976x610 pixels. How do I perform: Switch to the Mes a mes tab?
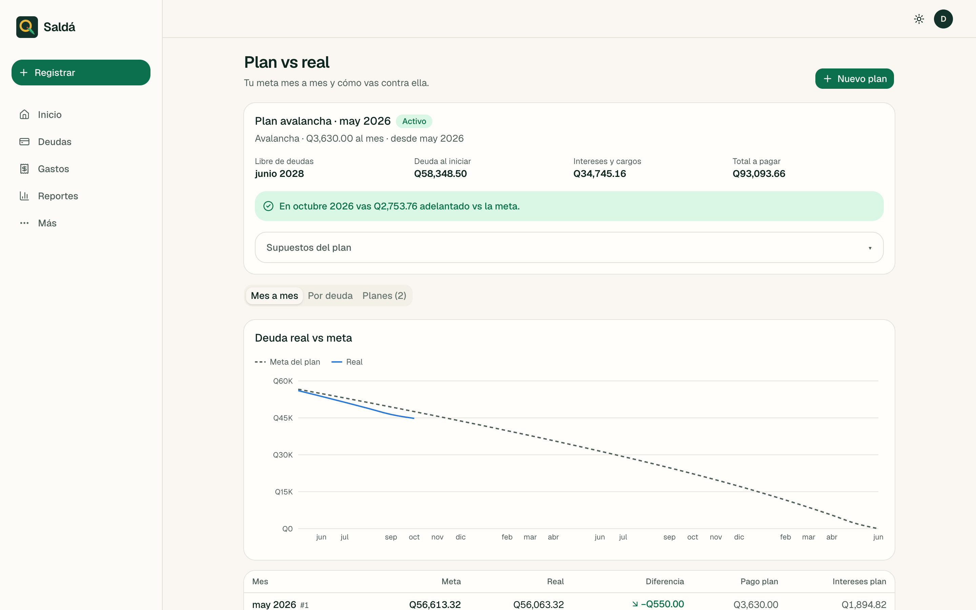[274, 296]
